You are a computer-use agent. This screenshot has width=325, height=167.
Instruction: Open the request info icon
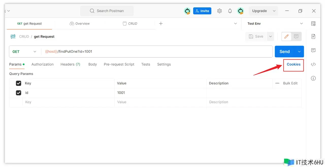tap(313, 78)
